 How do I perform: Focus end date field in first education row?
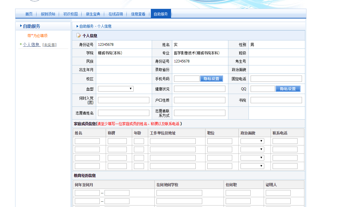117,193
